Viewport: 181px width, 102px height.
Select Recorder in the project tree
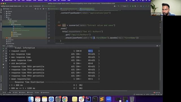(16, 36)
